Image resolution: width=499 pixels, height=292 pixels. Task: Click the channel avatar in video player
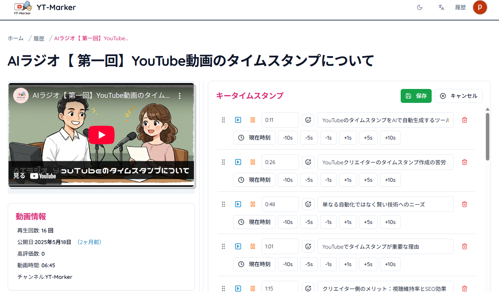[21, 96]
